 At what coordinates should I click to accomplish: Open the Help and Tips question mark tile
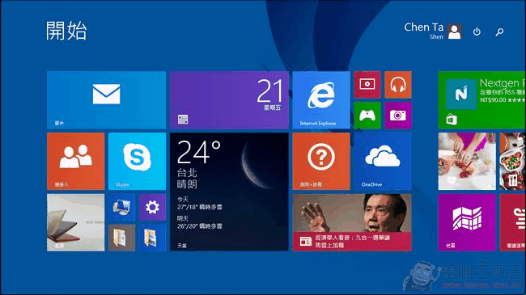[x=321, y=162]
